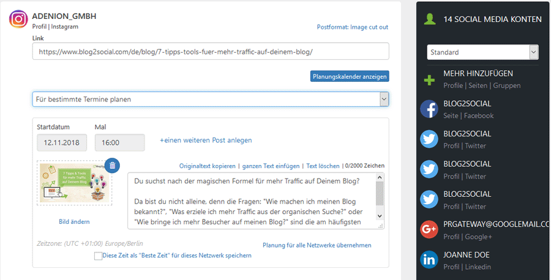This screenshot has height=280, width=551.
Task: Select BLOG2SOCIAL Seite | Facebook entry
Action: tap(484, 109)
